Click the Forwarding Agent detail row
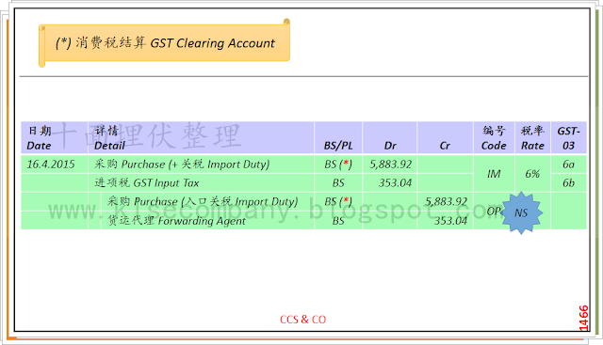The image size is (603, 345). (x=207, y=220)
